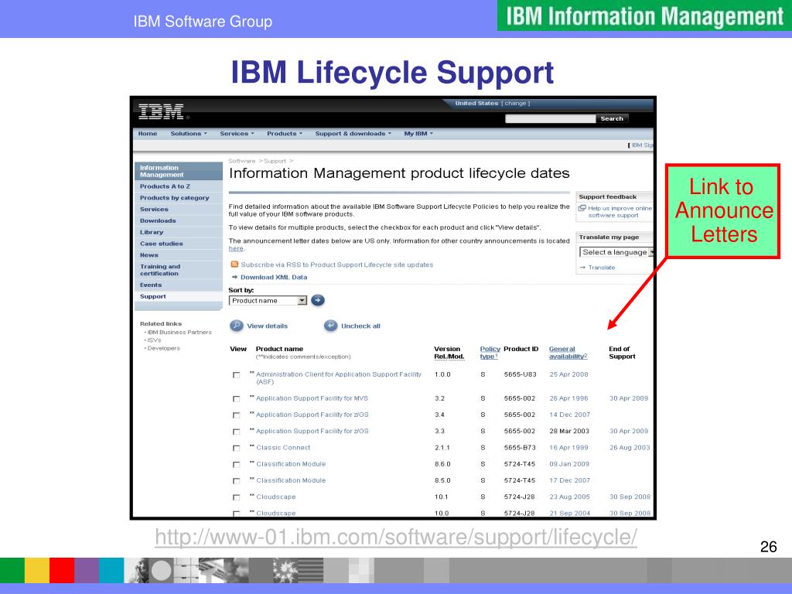This screenshot has height=594, width=792.
Task: Click the Policy type column header link
Action: pos(490,353)
